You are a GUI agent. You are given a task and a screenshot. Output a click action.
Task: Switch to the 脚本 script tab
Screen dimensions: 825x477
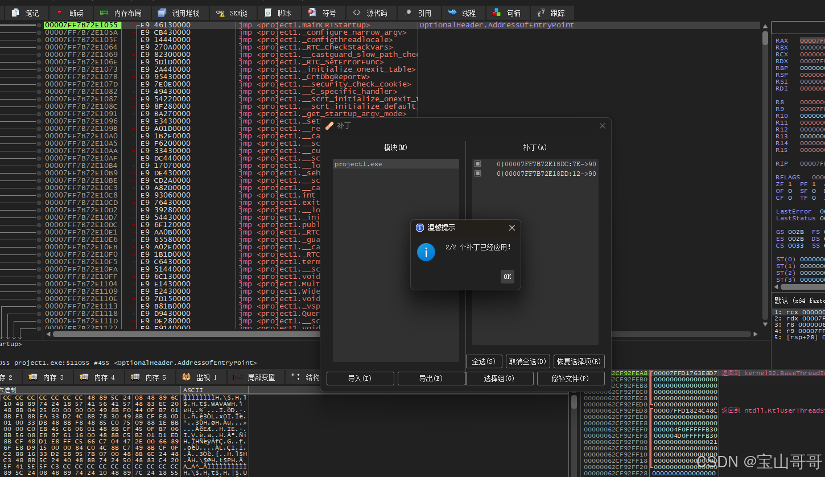pos(278,13)
